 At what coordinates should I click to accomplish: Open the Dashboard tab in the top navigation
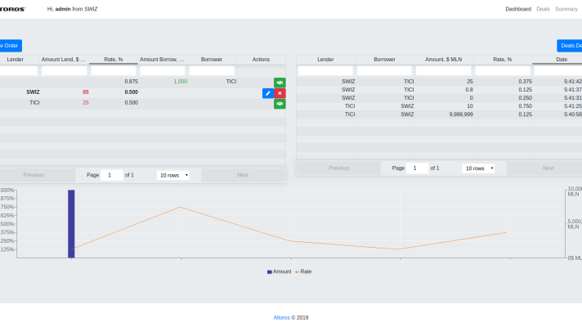point(517,9)
